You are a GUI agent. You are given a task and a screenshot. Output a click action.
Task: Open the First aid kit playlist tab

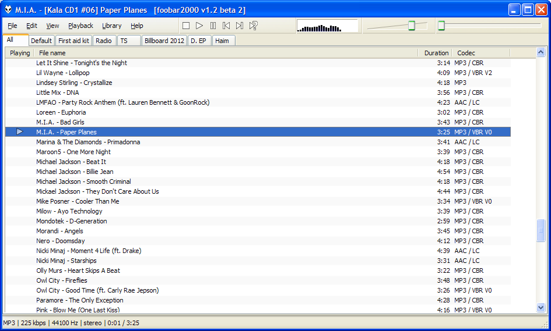74,41
